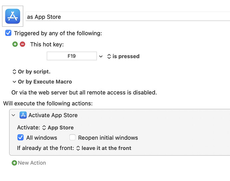Click the 'Activate:' label

(29, 127)
